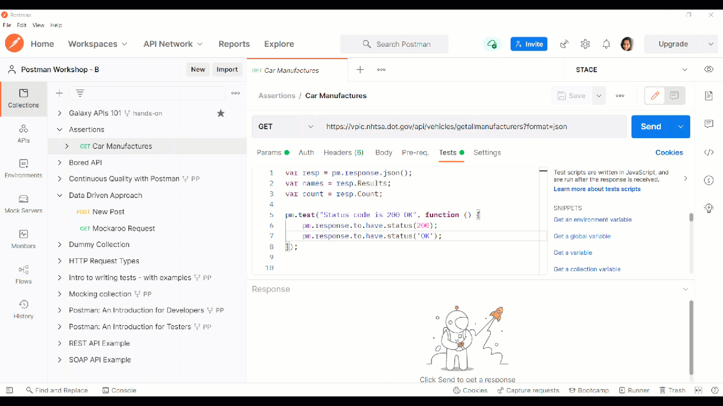The width and height of the screenshot is (723, 406).
Task: Toggle the build mode pencil button
Action: (x=655, y=96)
